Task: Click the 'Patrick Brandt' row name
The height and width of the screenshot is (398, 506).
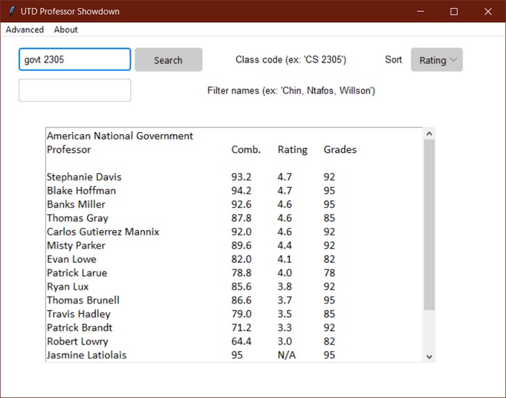Action: click(79, 328)
